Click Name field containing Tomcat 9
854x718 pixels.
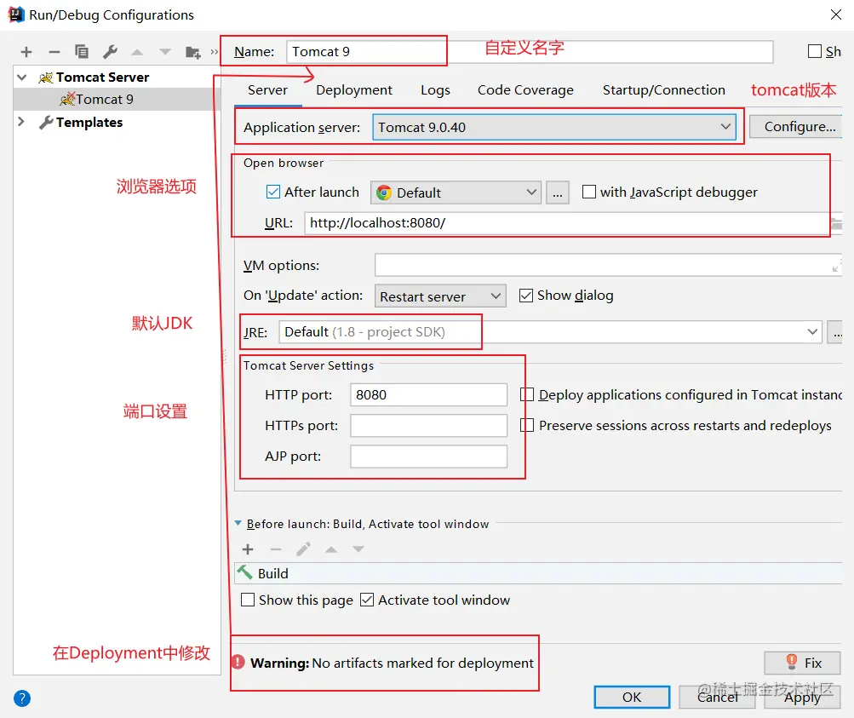pos(530,52)
